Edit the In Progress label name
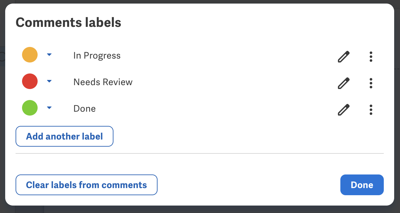 [344, 57]
